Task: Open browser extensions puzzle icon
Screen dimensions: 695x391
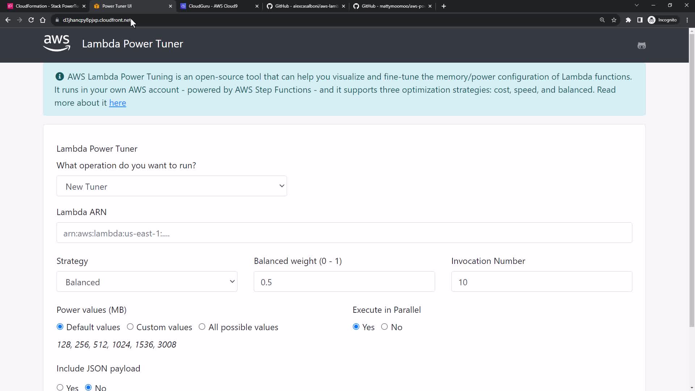Action: click(x=628, y=20)
